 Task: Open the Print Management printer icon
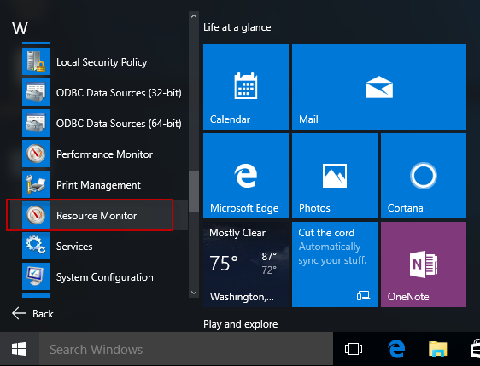(36, 184)
